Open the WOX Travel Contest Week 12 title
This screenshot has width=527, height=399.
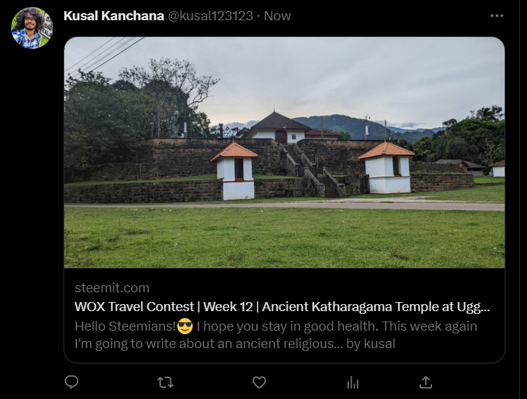282,307
